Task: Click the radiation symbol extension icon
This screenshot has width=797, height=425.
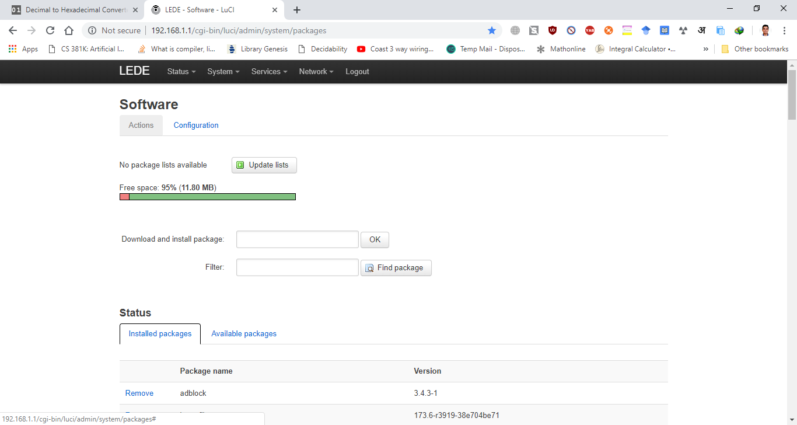Action: 683,30
